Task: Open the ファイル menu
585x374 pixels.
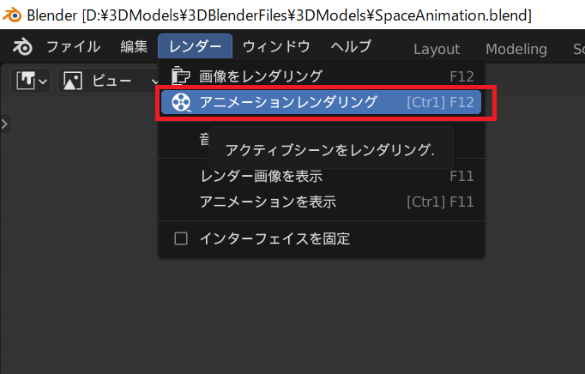Action: click(x=74, y=47)
